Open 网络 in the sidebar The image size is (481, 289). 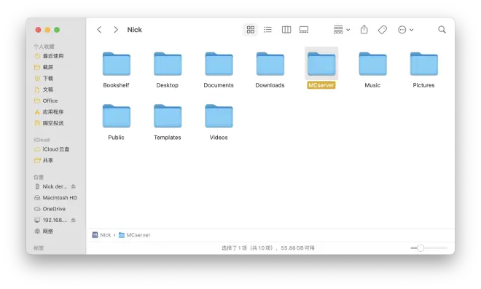tap(44, 231)
